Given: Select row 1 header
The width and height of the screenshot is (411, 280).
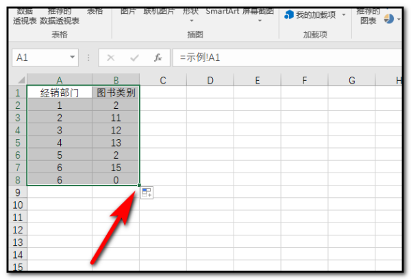Looking at the screenshot, I should 18,92.
